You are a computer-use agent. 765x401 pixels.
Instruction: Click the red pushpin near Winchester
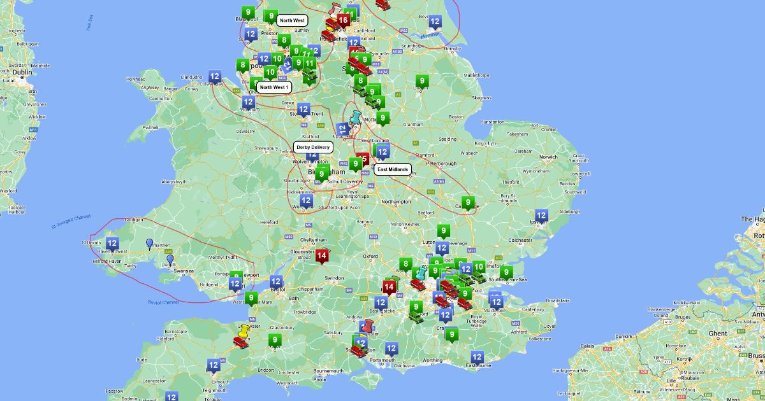pos(368,327)
